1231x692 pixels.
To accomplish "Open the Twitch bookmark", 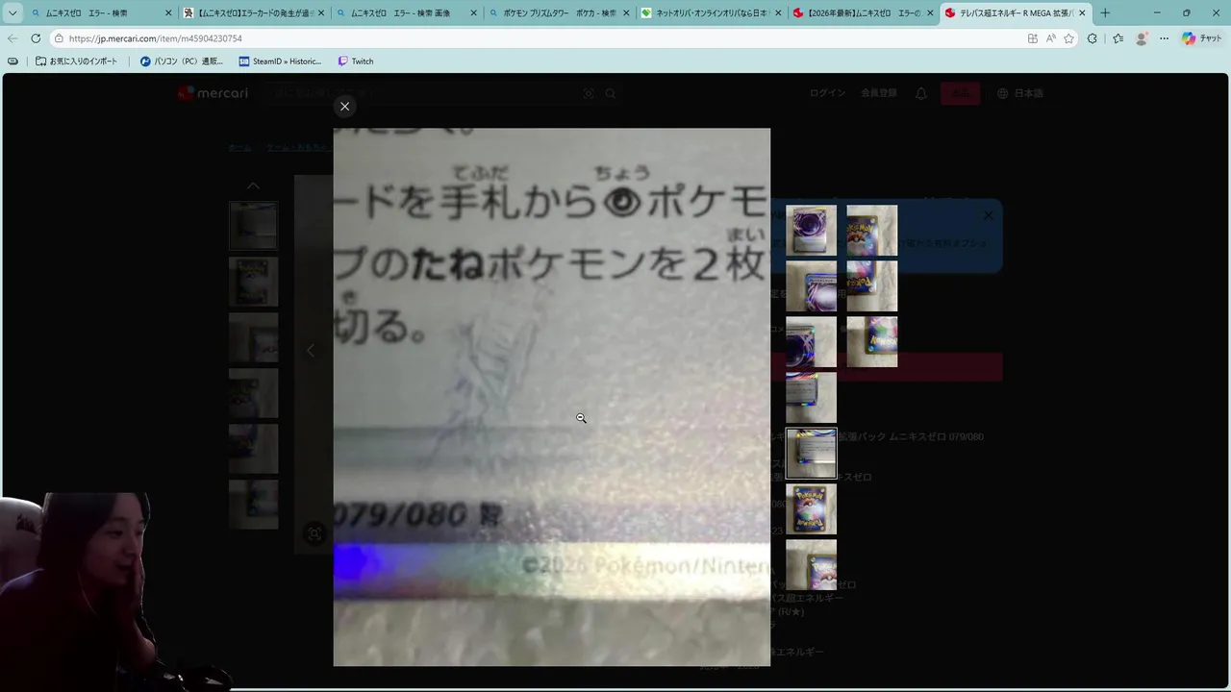I will (x=355, y=62).
